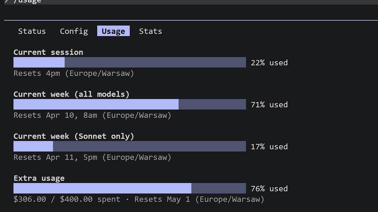The image size is (378, 212).
Task: Click the all models weekly usage bar
Action: click(x=129, y=104)
